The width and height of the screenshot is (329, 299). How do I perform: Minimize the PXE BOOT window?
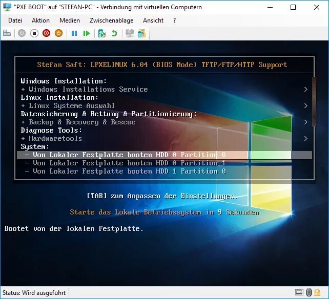[x=270, y=7]
